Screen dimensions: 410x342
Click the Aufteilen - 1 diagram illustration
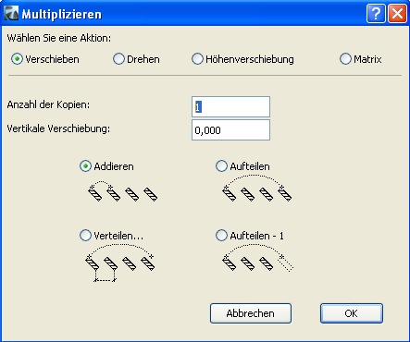tap(257, 258)
